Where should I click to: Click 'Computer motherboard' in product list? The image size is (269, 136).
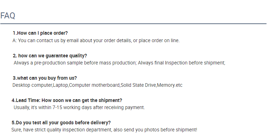tap(94, 85)
